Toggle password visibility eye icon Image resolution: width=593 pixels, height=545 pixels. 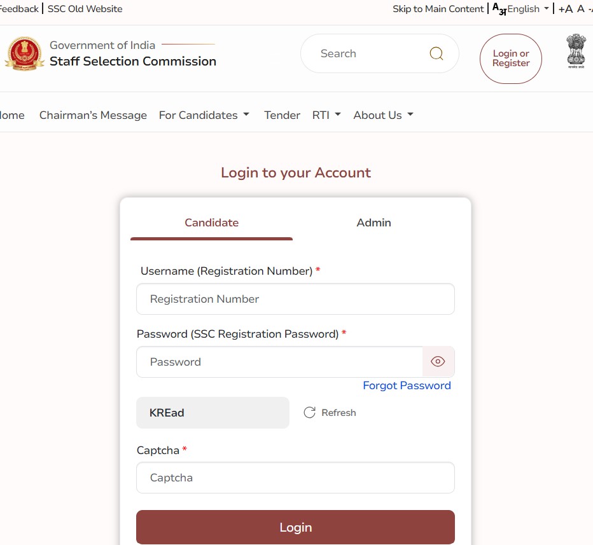point(438,362)
